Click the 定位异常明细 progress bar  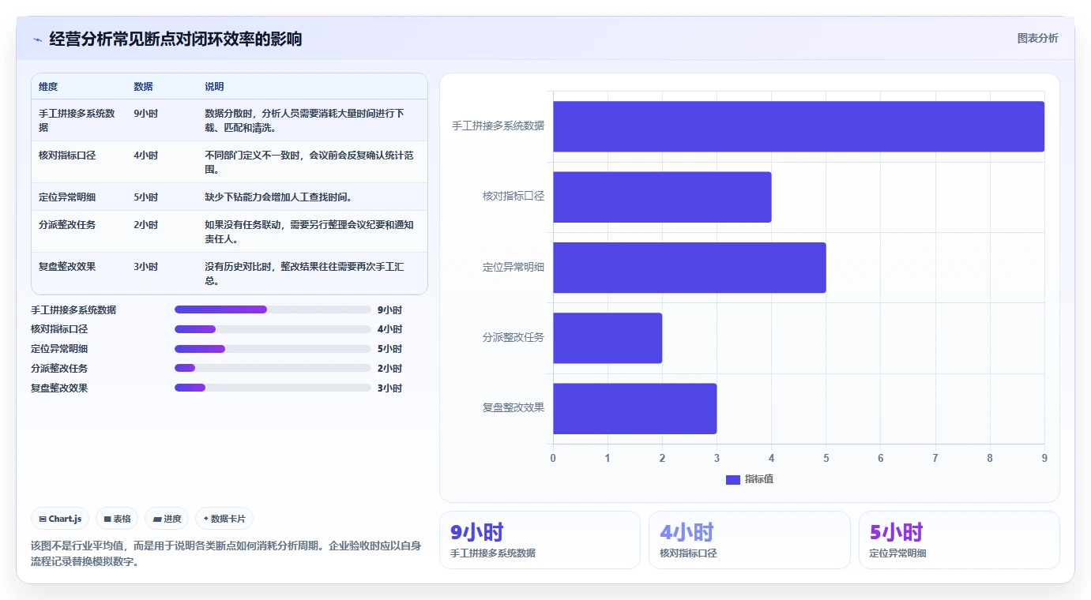point(273,349)
